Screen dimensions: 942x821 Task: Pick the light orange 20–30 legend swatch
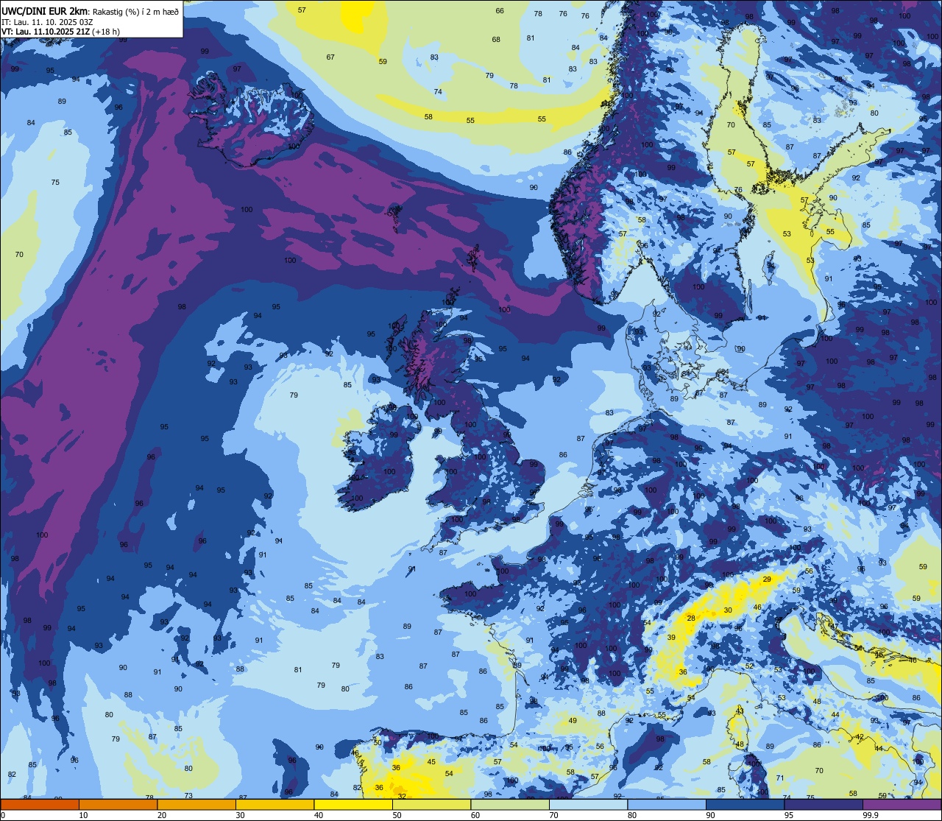click(x=196, y=805)
